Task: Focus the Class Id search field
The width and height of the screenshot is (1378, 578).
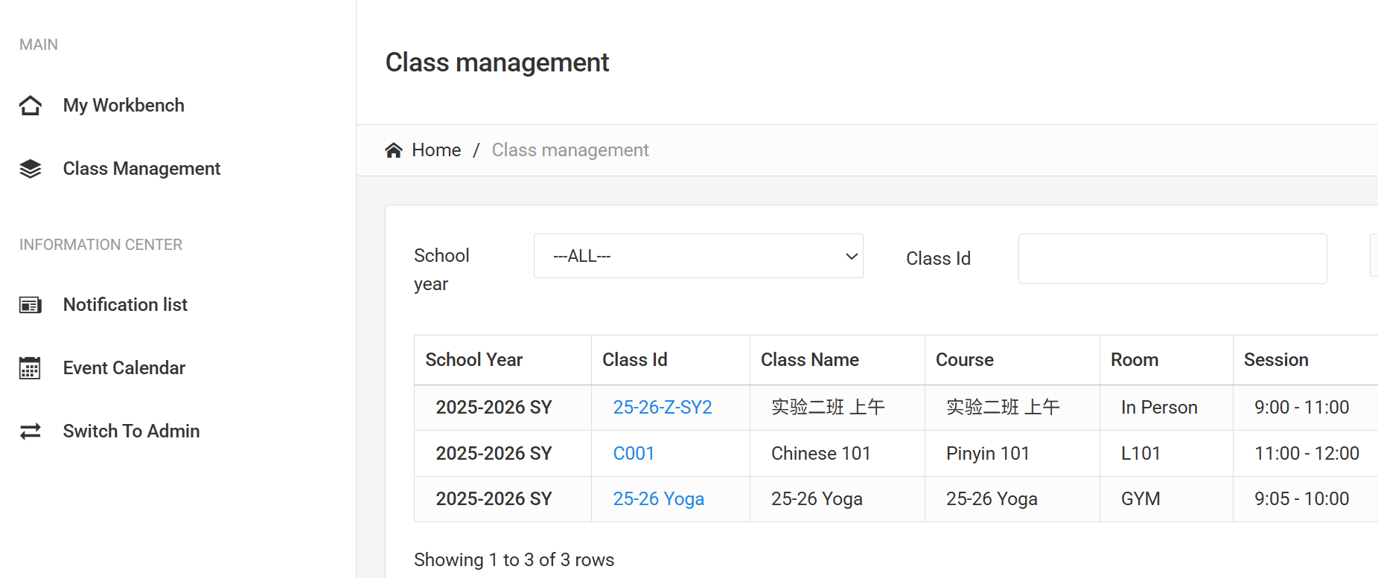Action: pyautogui.click(x=1172, y=259)
